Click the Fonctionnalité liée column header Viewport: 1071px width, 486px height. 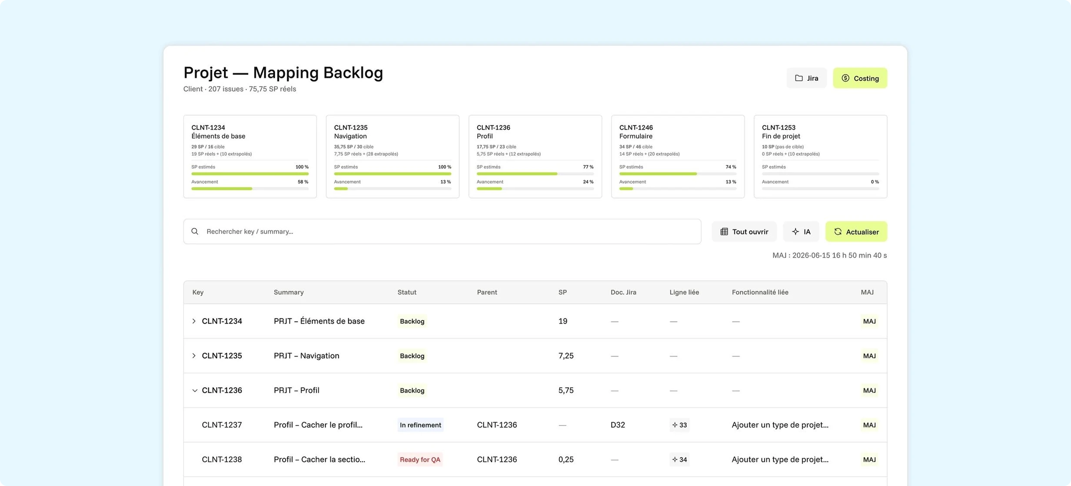(760, 292)
